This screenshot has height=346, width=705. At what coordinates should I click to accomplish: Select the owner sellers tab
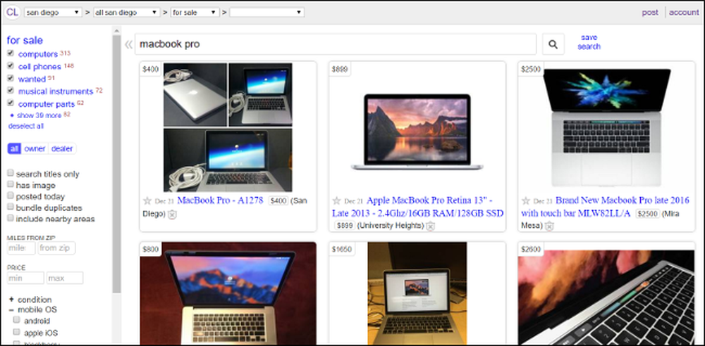pyautogui.click(x=35, y=148)
